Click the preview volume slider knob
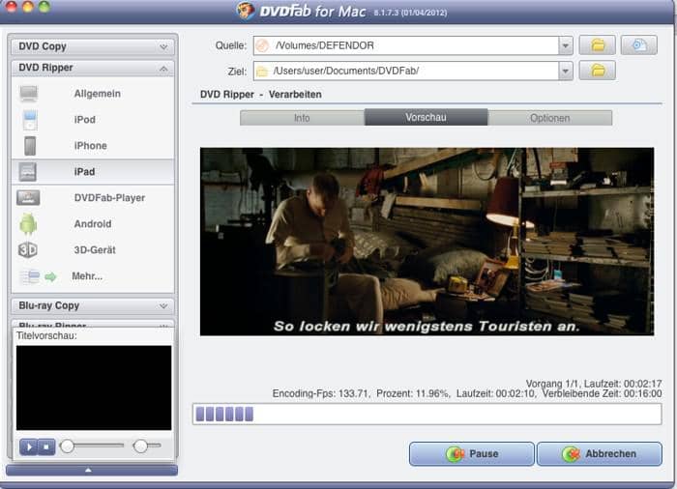677x489 pixels. pyautogui.click(x=141, y=446)
